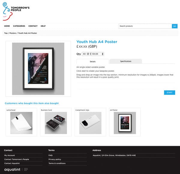The width and height of the screenshot is (180, 174).
Task: Open My Account in the footer
Action: (10, 155)
